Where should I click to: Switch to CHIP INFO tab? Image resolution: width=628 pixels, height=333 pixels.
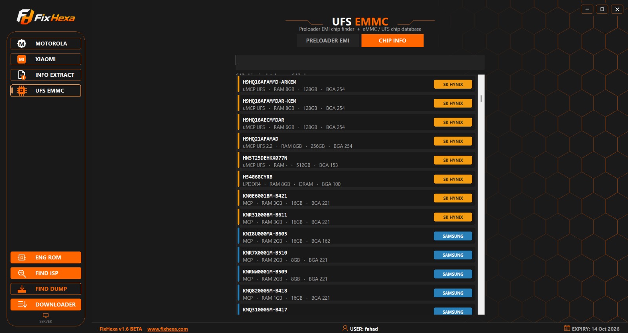392,41
